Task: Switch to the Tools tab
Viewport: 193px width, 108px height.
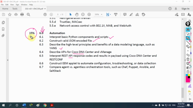Action: click(x=15, y=9)
